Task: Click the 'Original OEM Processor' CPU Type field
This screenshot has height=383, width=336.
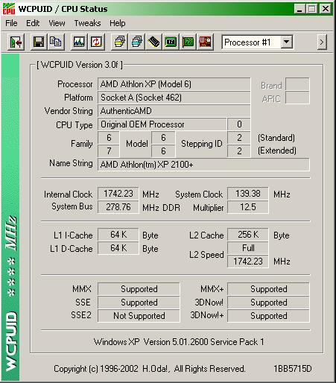Action: 162,124
